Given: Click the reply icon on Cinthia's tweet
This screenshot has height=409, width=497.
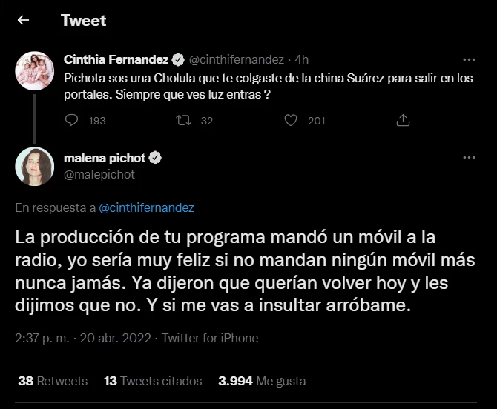Looking at the screenshot, I should (72, 120).
